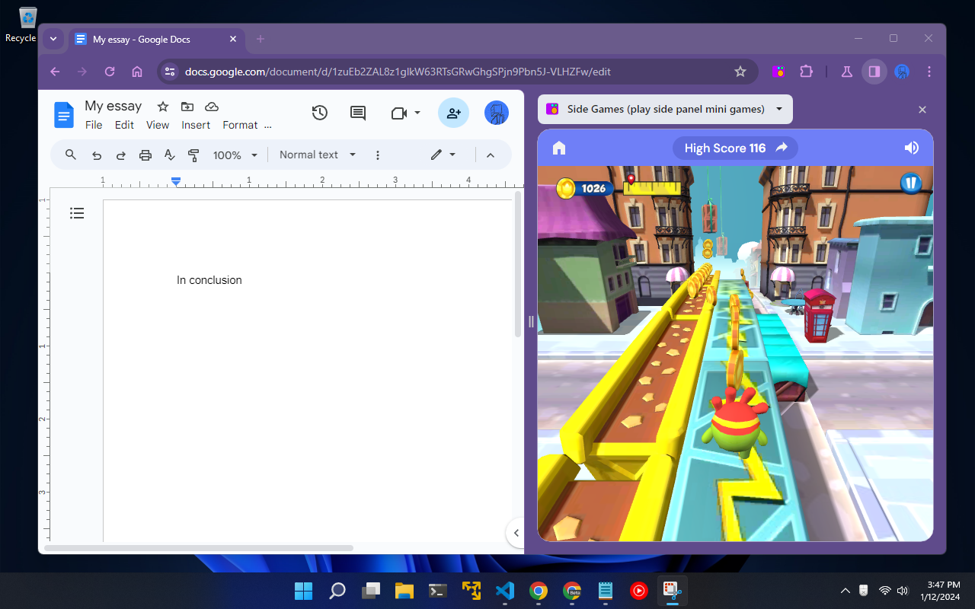Go to Side Games home screen

(559, 148)
